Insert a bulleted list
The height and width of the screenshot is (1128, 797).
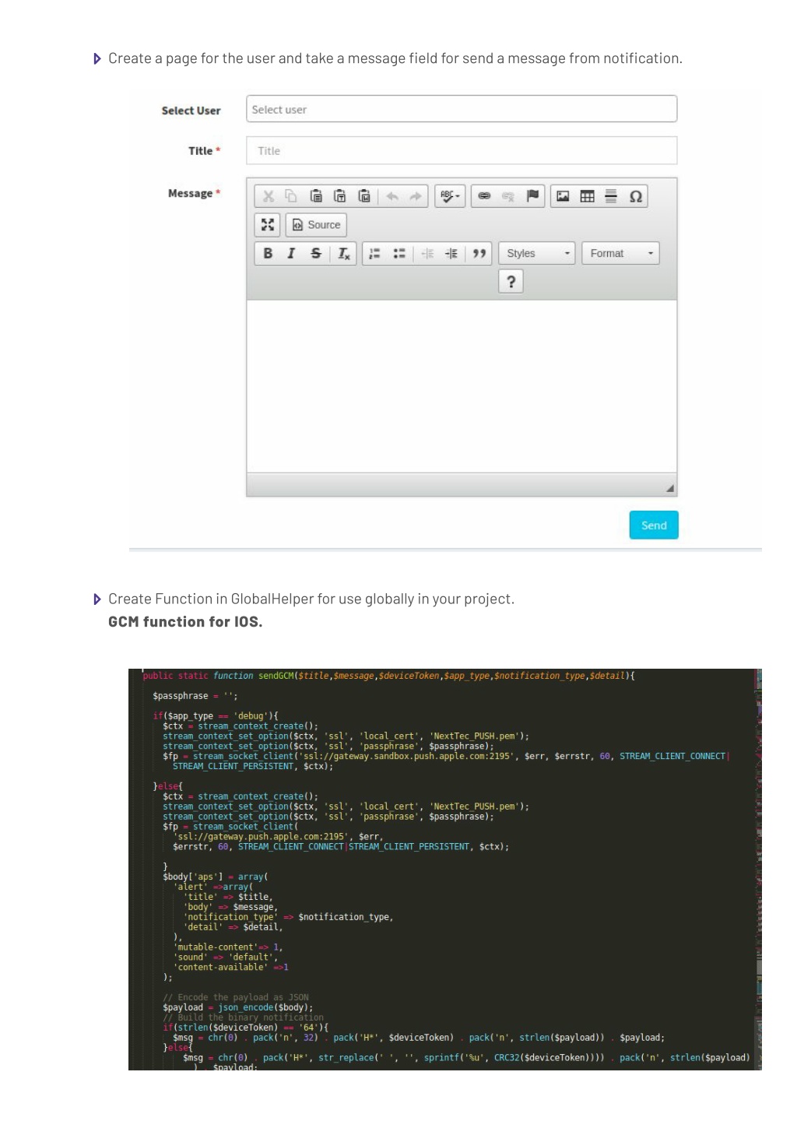398,253
